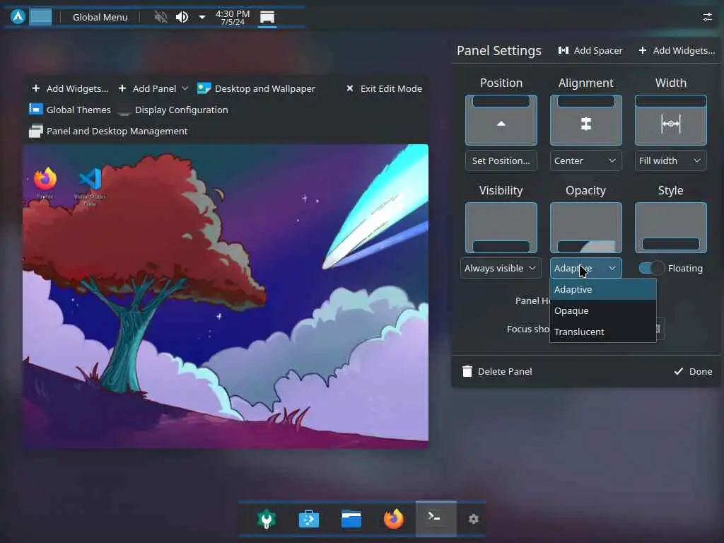
Task: Select Opaque in opacity list
Action: pos(603,311)
